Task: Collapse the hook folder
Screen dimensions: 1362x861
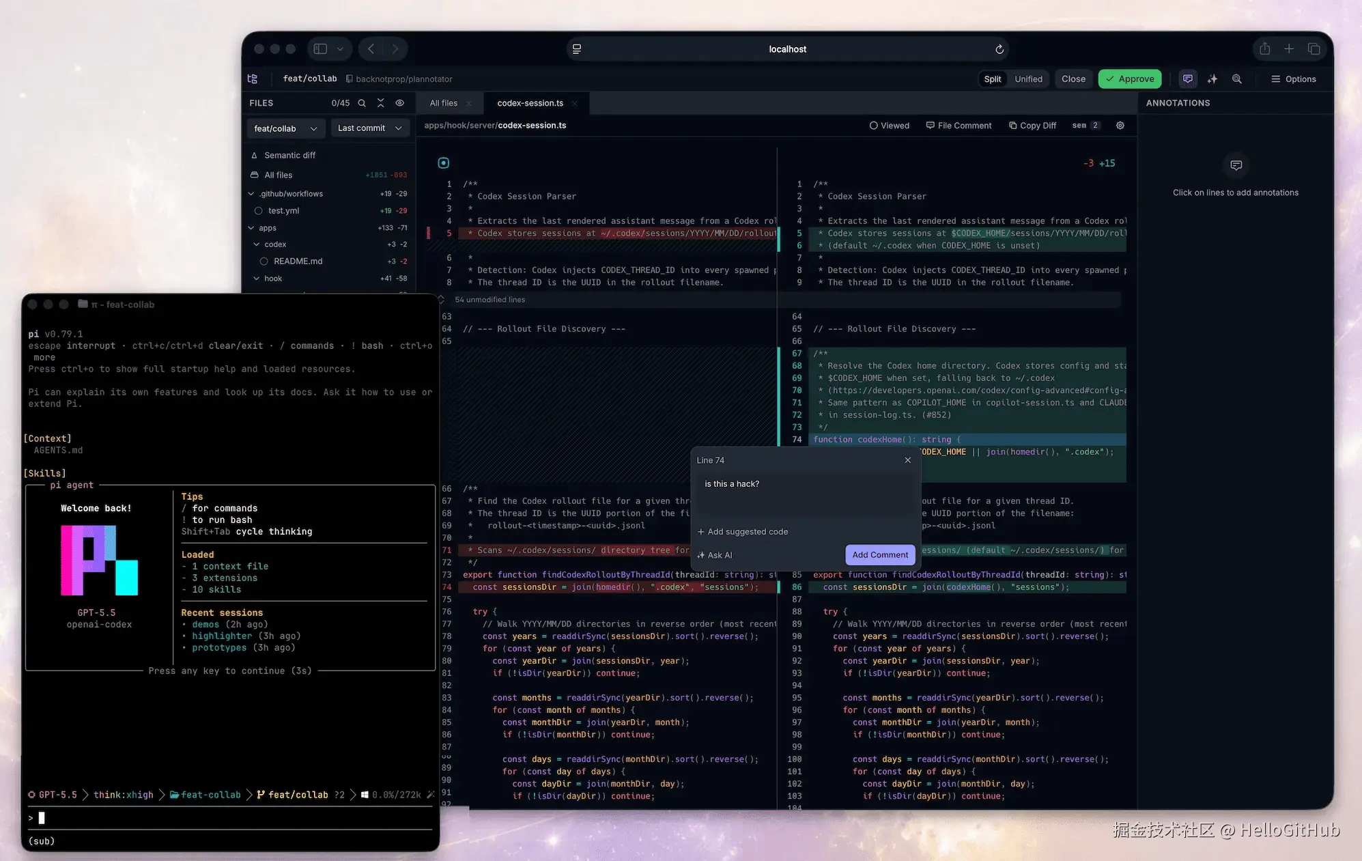Action: pyautogui.click(x=257, y=279)
